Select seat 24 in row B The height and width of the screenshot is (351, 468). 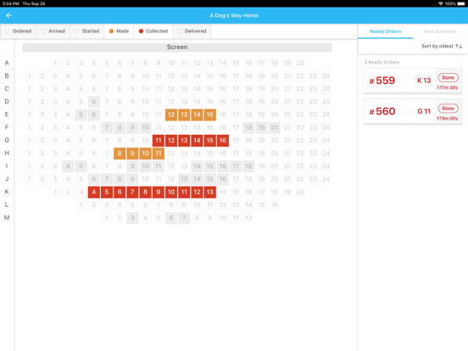point(326,75)
